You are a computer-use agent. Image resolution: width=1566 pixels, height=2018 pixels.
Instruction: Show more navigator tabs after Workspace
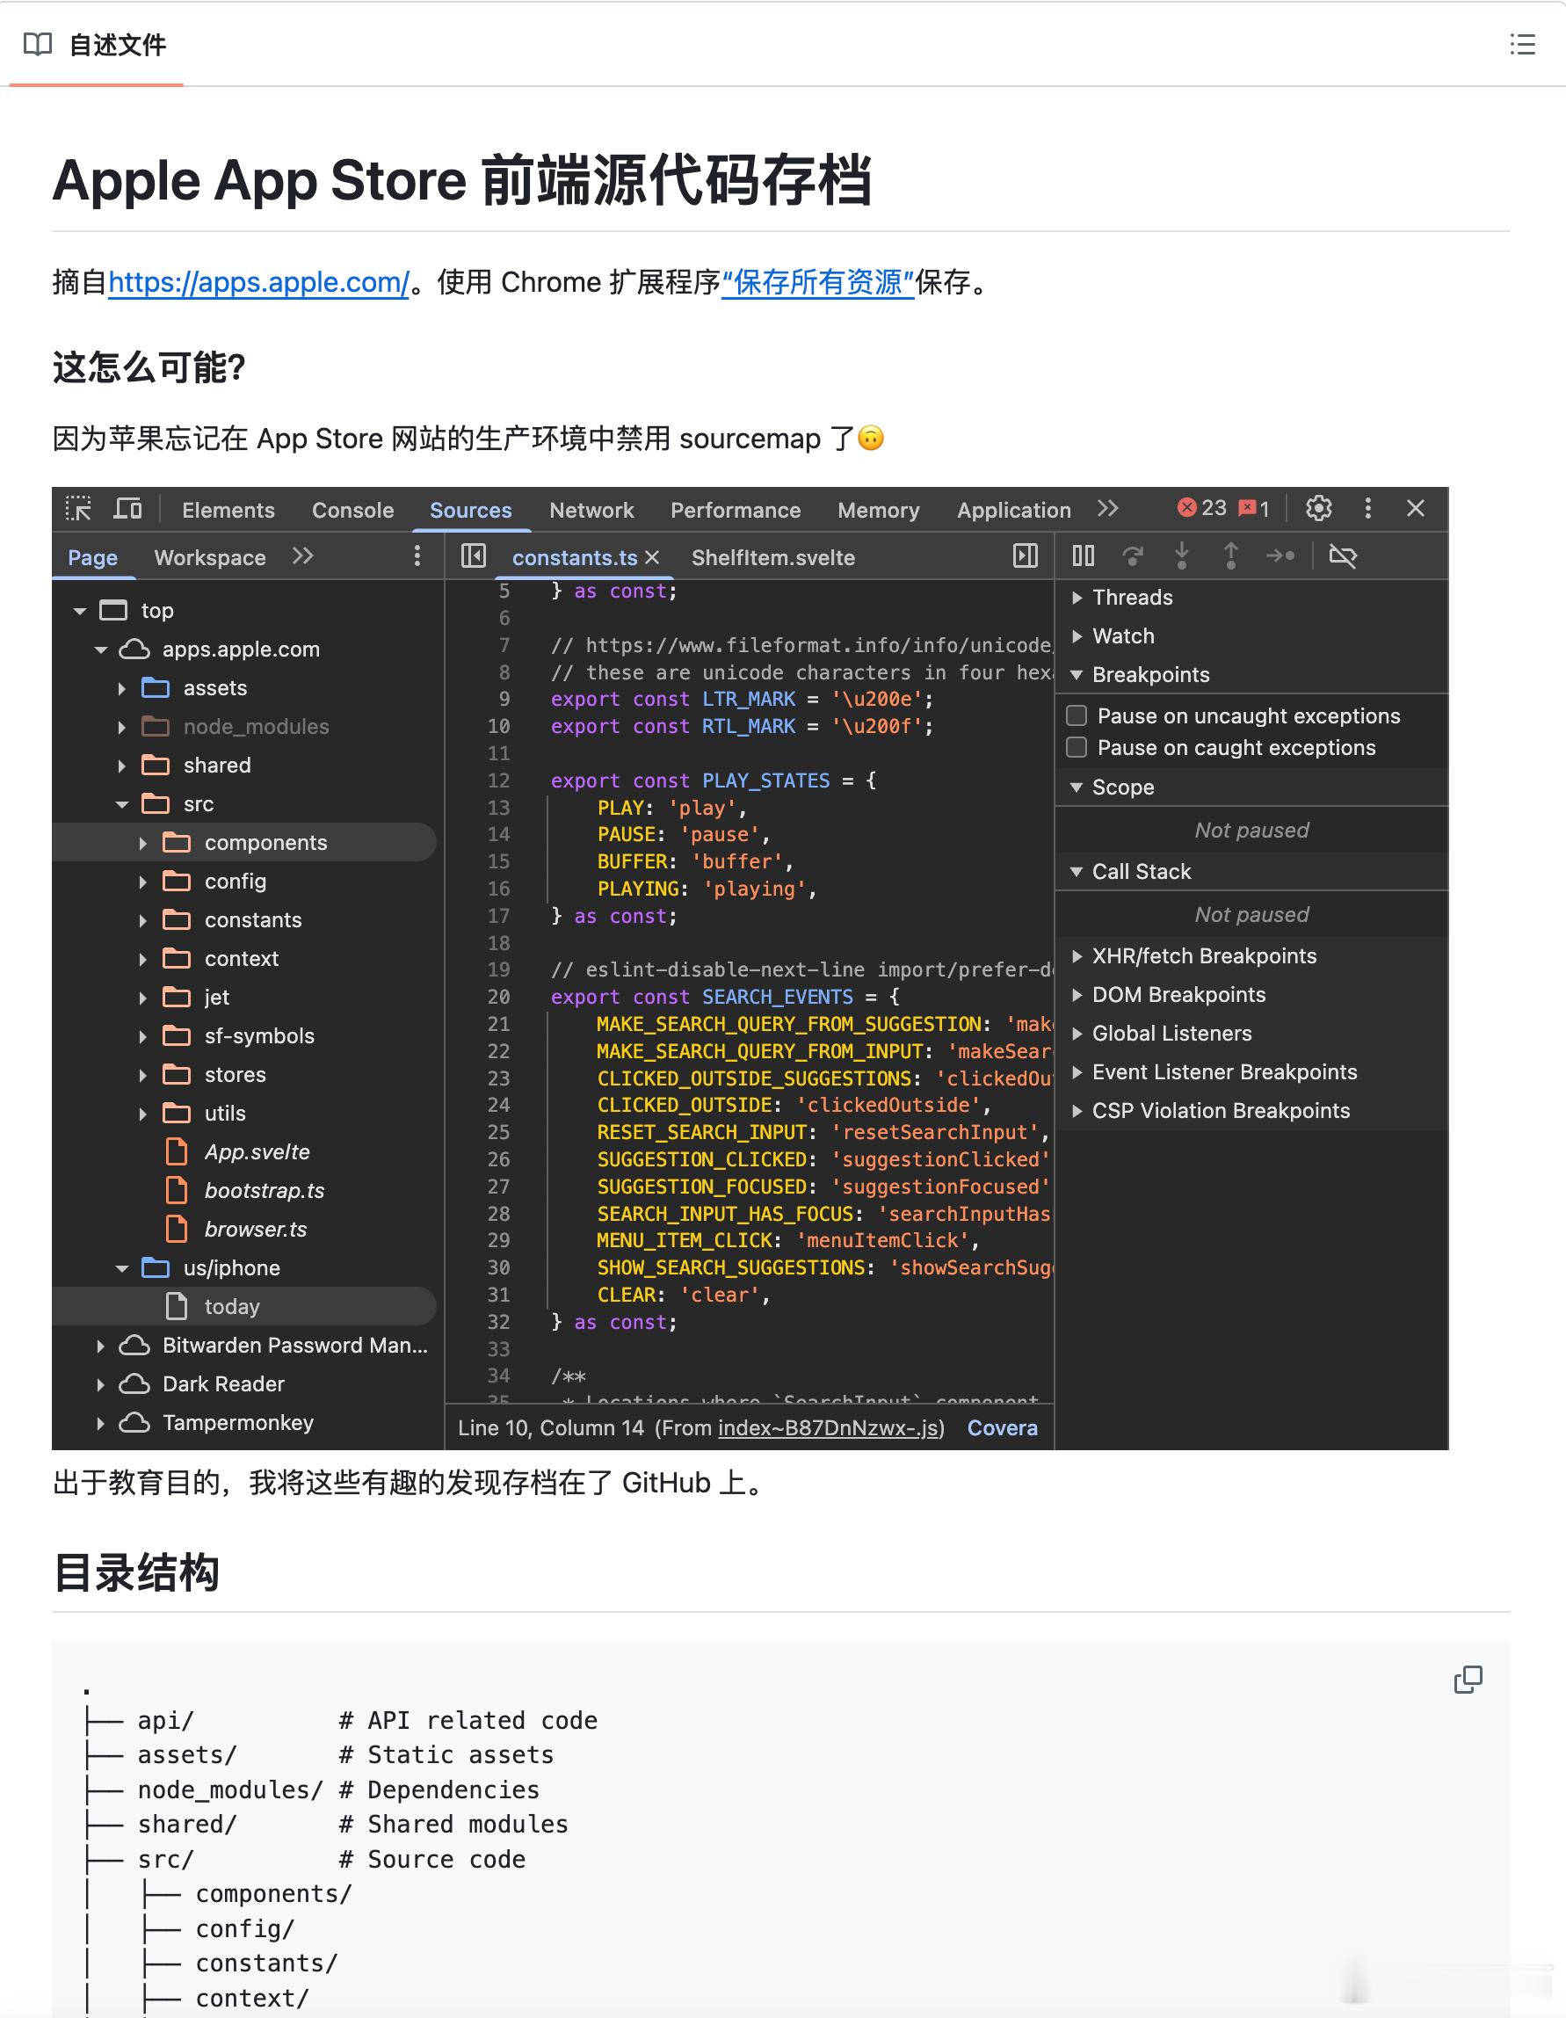[x=303, y=556]
